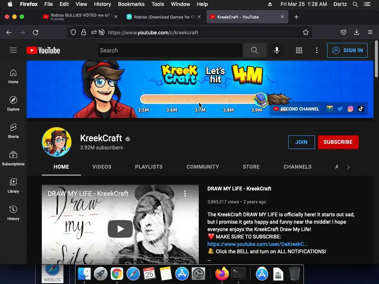Screen dimensions: 379x284
Task: Open Terminal from the Dock
Action: pyautogui.click(x=238, y=274)
